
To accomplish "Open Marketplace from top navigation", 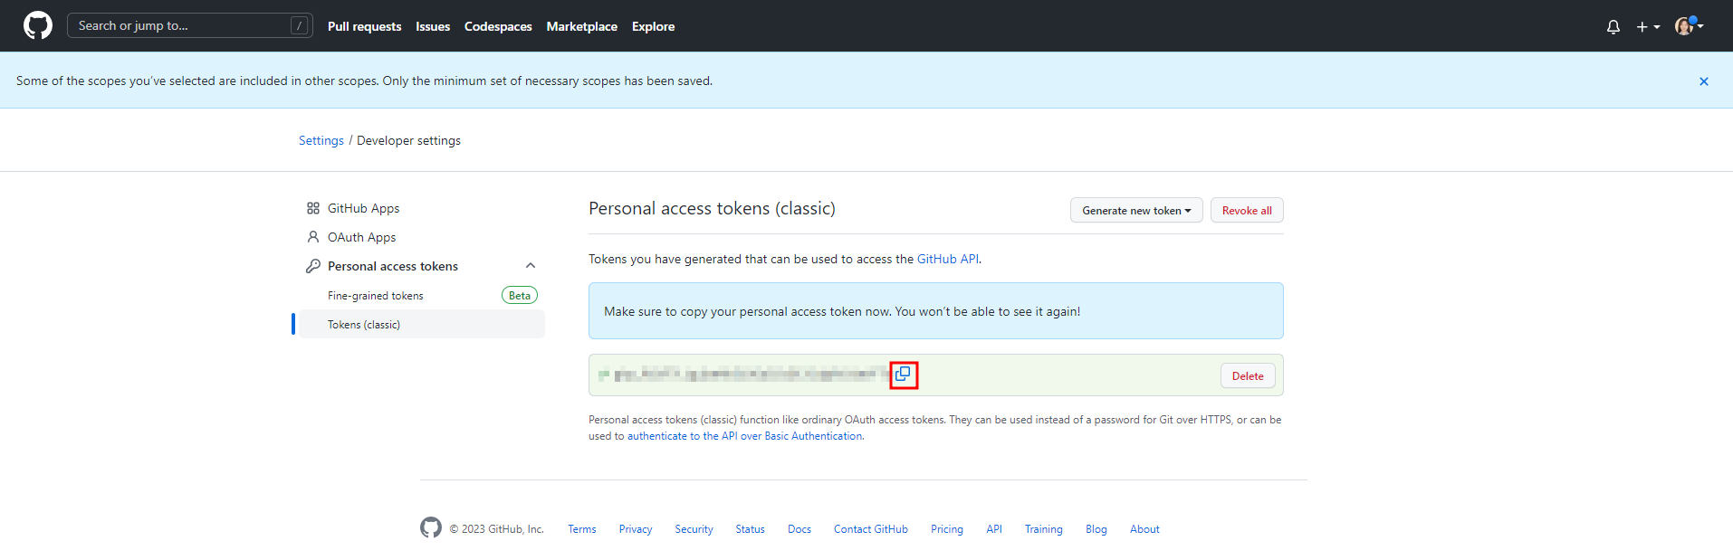I will pyautogui.click(x=582, y=26).
